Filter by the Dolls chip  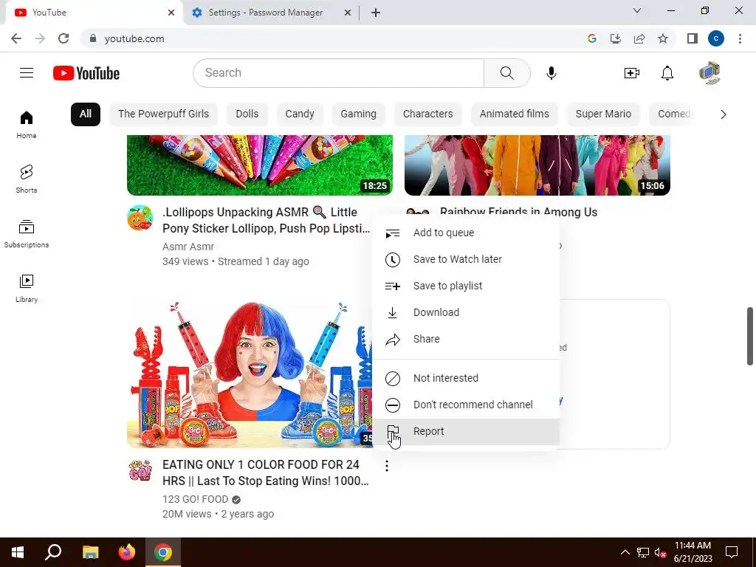click(247, 114)
